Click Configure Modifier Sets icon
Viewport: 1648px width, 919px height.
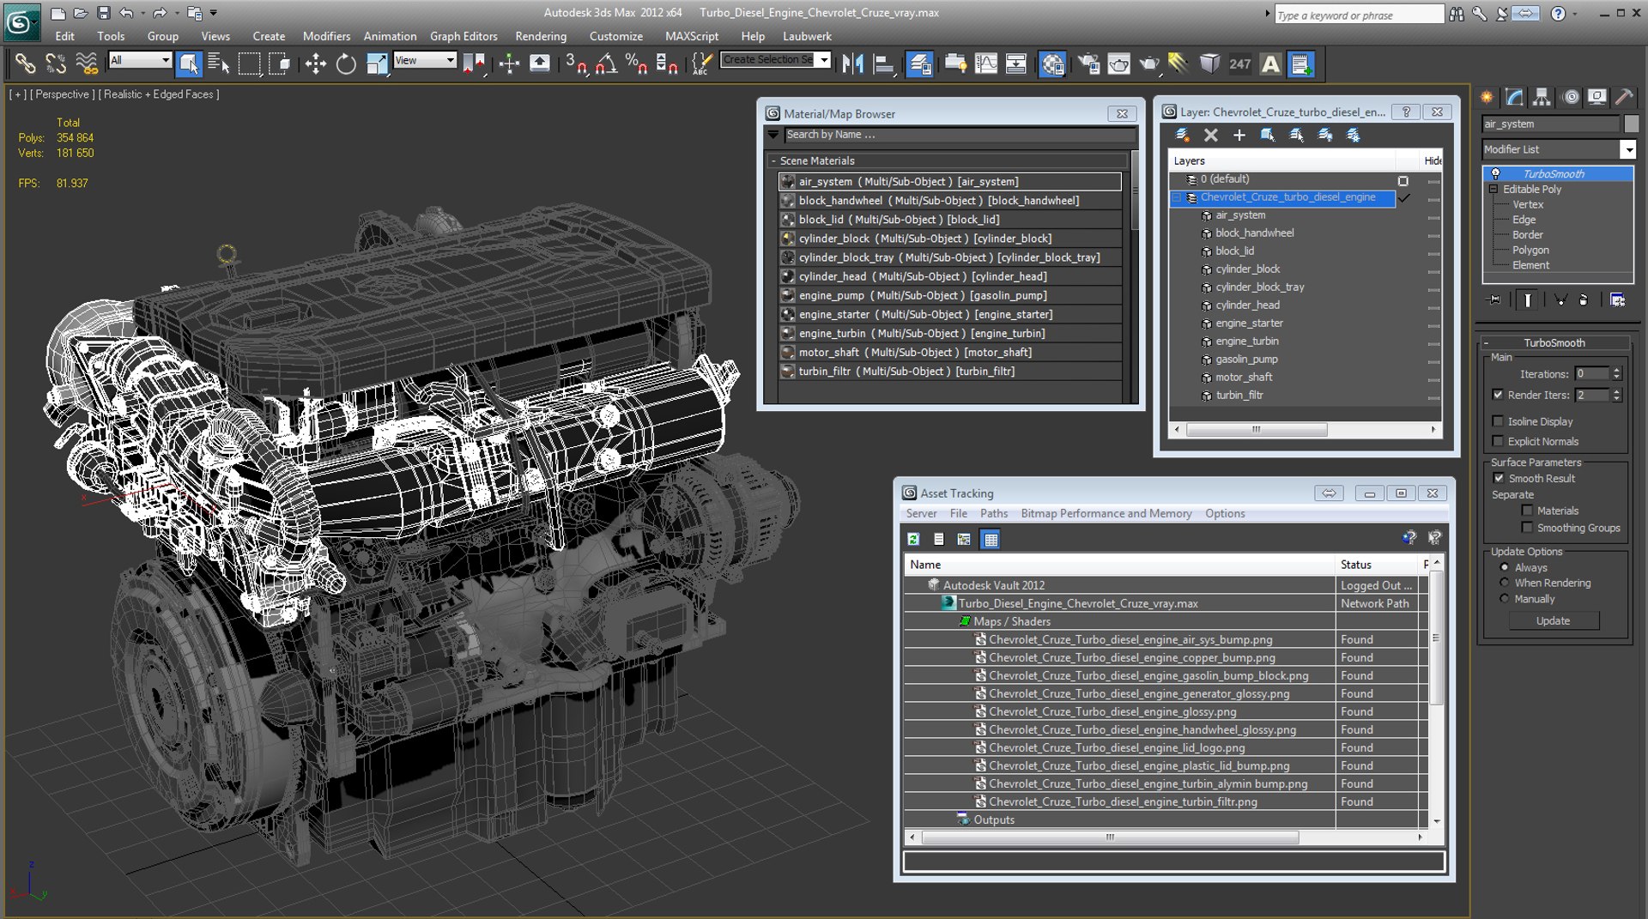[1617, 299]
